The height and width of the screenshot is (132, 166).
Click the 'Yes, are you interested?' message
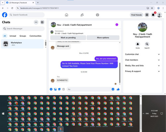coord(106,59)
